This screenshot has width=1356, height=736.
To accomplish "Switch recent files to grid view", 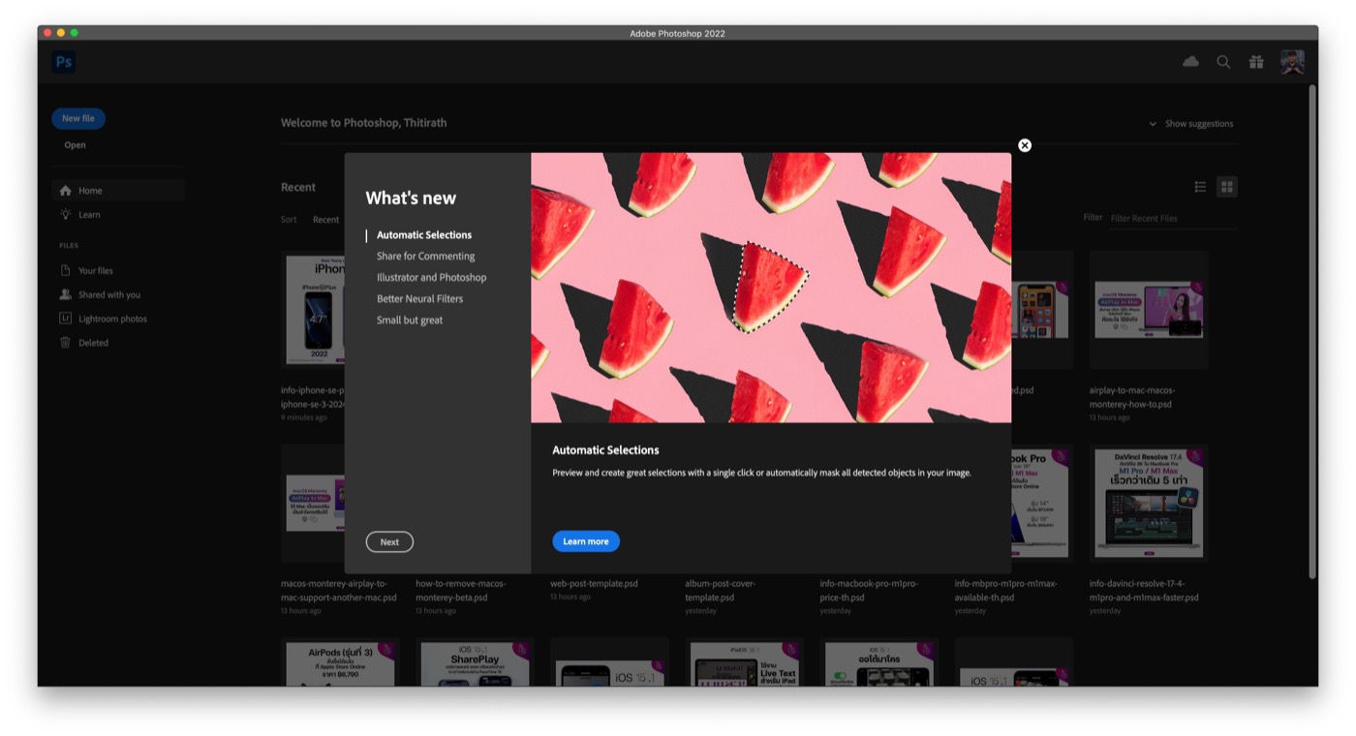I will (1226, 187).
